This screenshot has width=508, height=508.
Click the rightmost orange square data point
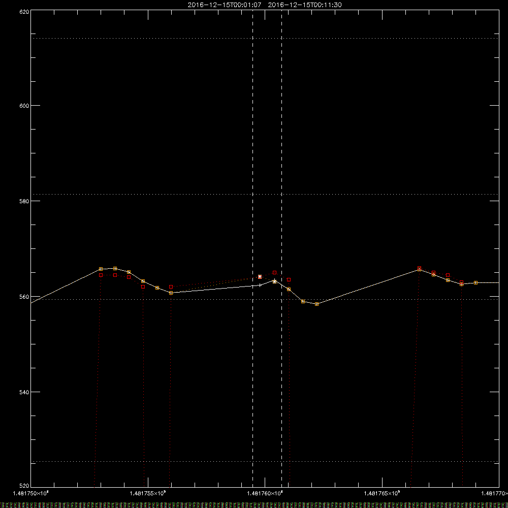coord(475,283)
